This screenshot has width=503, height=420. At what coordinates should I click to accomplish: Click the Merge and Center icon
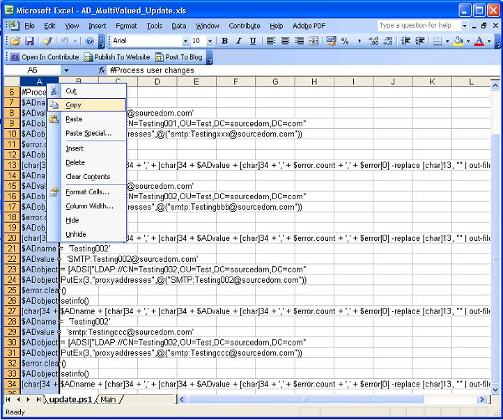click(314, 42)
